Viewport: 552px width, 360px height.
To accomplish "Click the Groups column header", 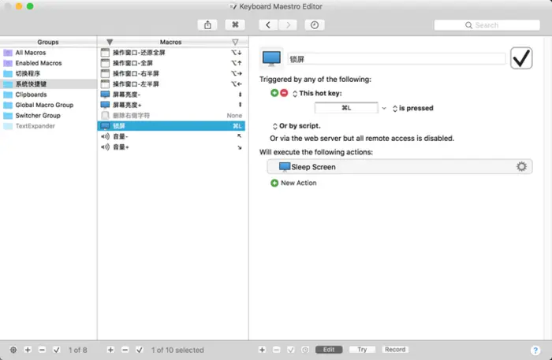I will click(x=48, y=42).
